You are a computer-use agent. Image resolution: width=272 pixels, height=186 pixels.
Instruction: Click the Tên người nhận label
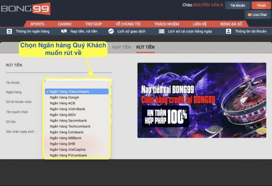pyautogui.click(x=17, y=112)
